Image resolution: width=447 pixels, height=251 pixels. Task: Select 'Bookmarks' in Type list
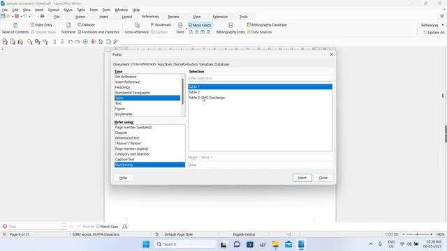[x=147, y=114]
